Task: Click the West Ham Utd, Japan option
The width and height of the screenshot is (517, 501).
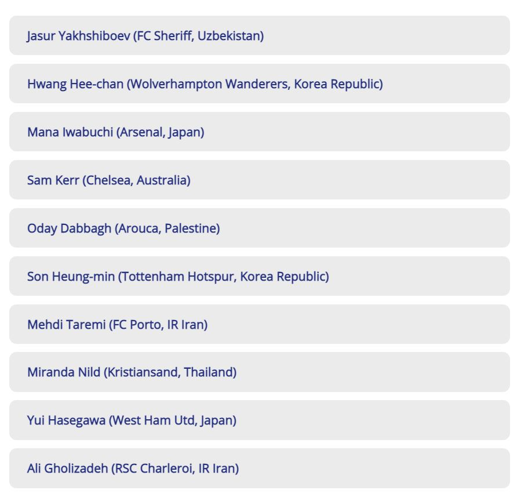Action: 258,420
